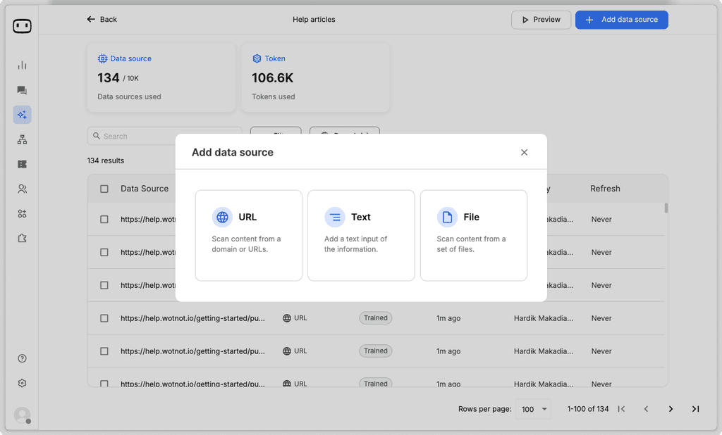Open the campaigns flag icon in sidebar

tap(22, 237)
